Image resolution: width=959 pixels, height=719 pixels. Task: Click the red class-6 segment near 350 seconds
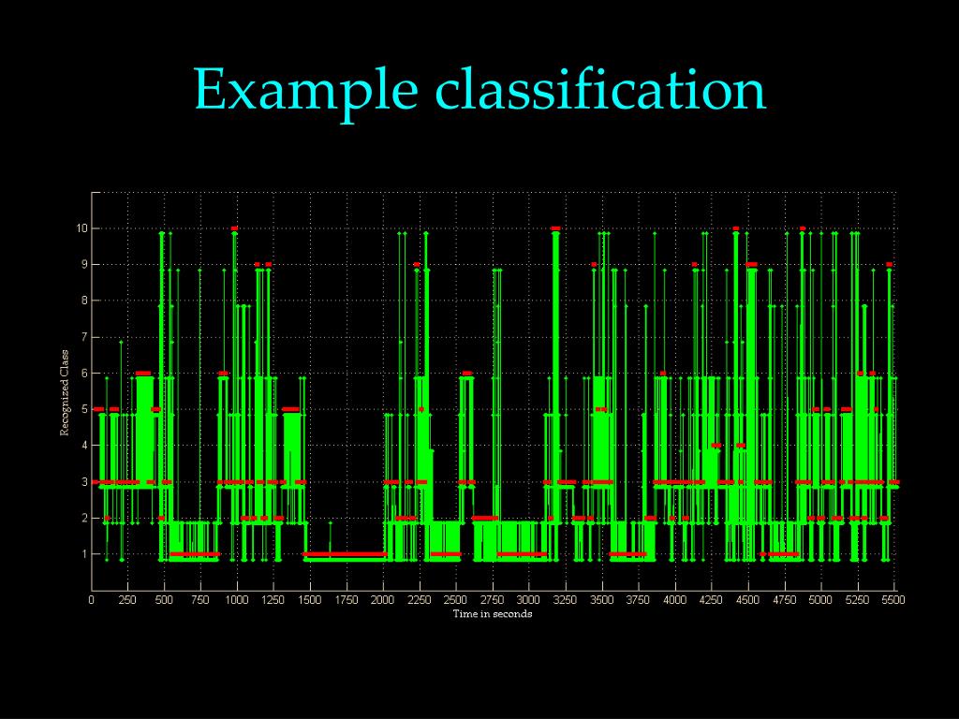coord(143,373)
